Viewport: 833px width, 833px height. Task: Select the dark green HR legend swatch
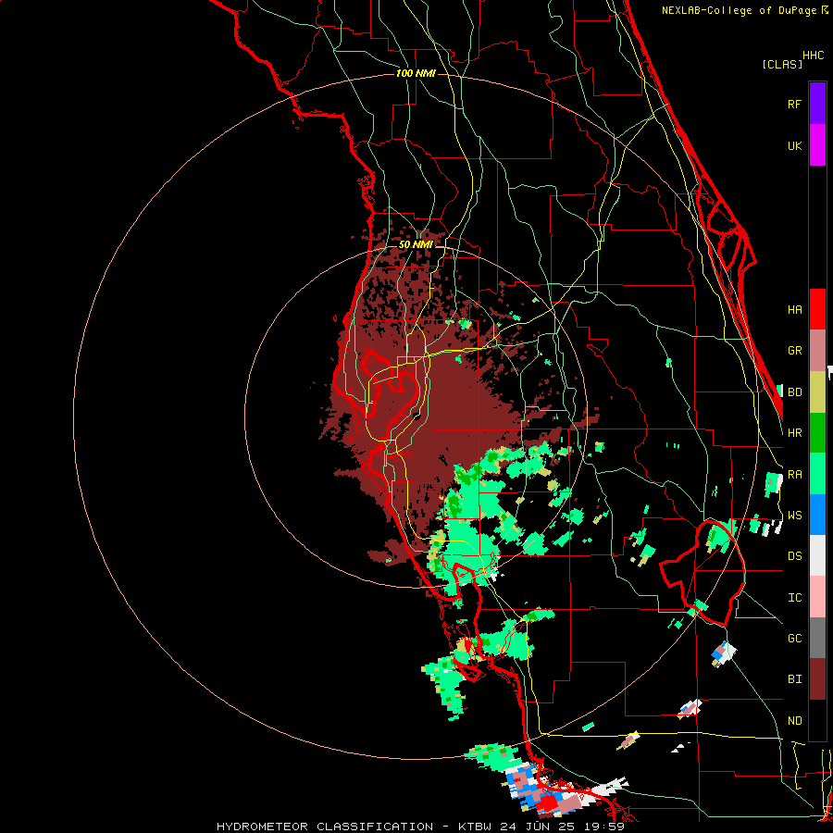[817, 433]
